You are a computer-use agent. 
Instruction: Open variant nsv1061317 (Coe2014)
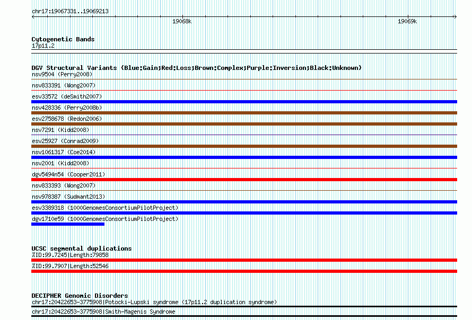pos(64,152)
